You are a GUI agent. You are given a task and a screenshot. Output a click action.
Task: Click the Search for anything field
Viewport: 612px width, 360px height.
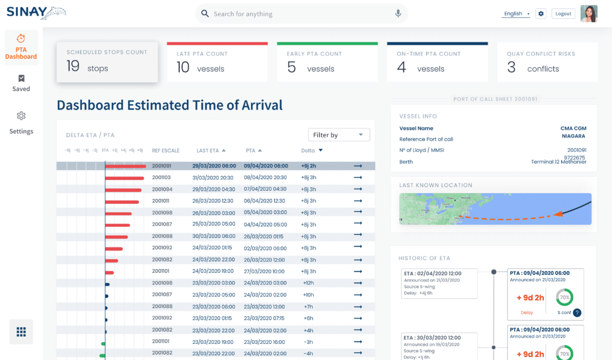(x=301, y=14)
